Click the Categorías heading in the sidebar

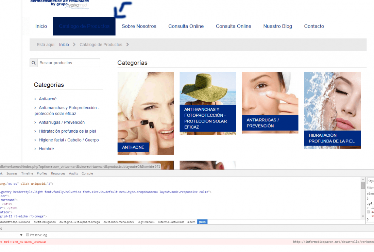[49, 85]
